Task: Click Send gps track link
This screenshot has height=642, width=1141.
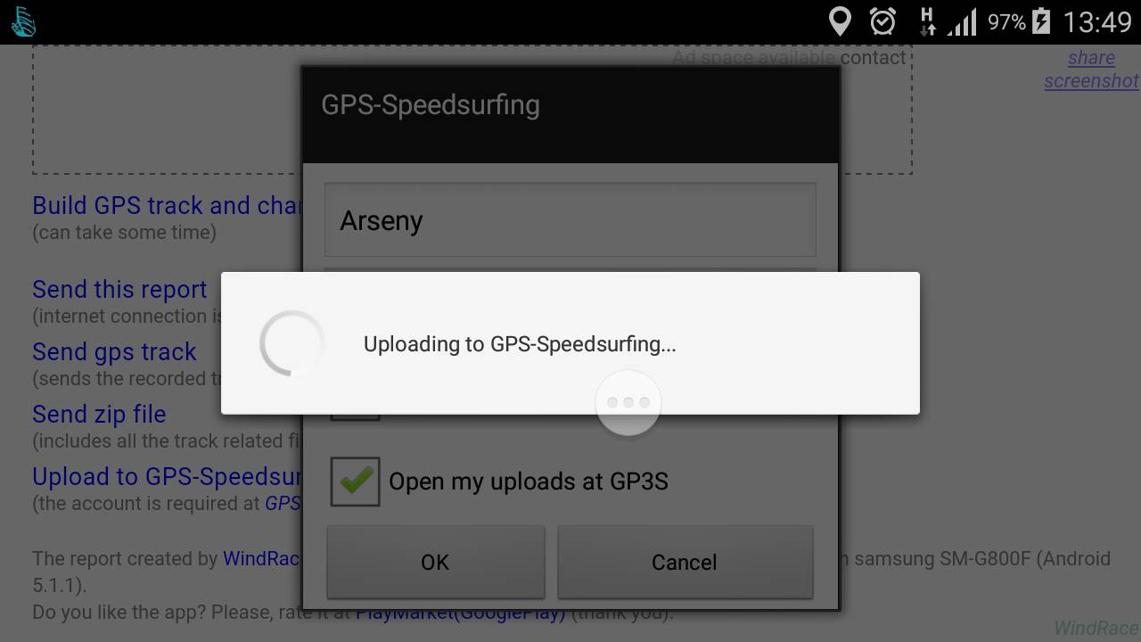Action: [114, 352]
